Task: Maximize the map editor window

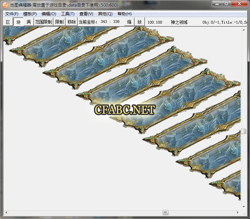Action: click(226, 4)
